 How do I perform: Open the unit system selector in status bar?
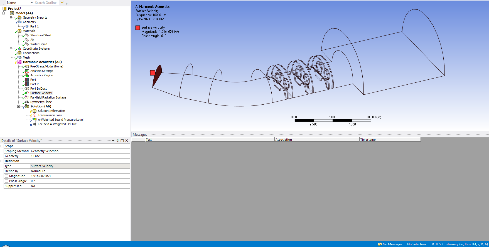click(460, 244)
